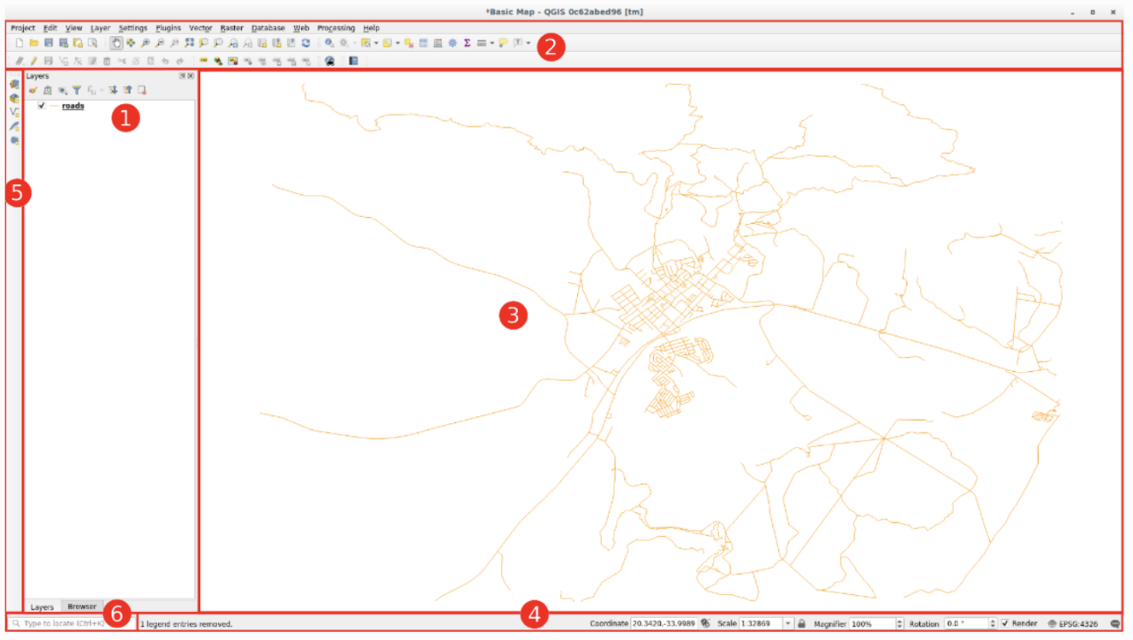The height and width of the screenshot is (640, 1133).
Task: Open Select Features tool dropdown arrow
Action: click(x=376, y=42)
